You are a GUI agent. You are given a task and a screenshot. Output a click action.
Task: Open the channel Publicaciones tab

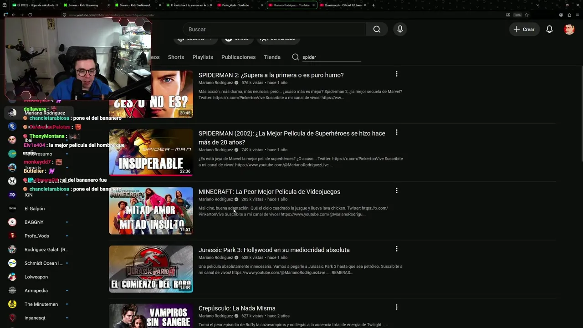(238, 57)
